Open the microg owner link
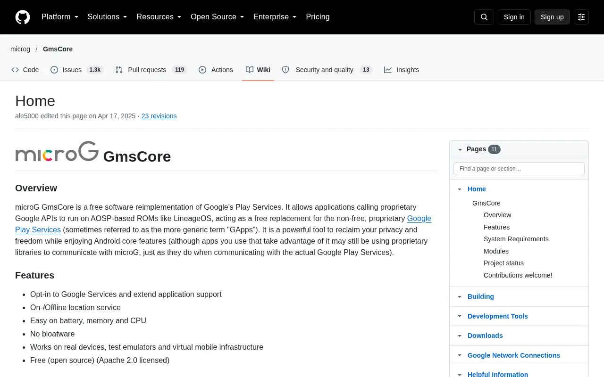The image size is (604, 377). pyautogui.click(x=20, y=49)
